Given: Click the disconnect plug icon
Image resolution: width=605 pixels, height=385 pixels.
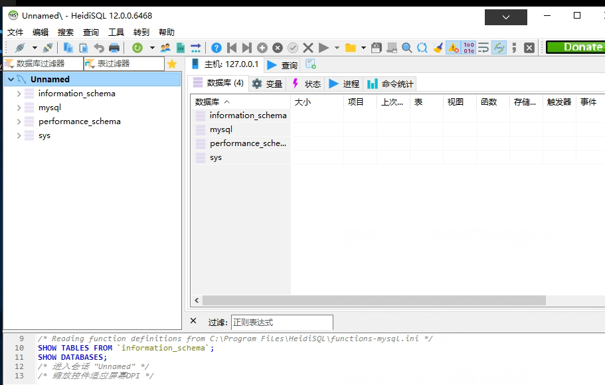Looking at the screenshot, I should (x=48, y=48).
